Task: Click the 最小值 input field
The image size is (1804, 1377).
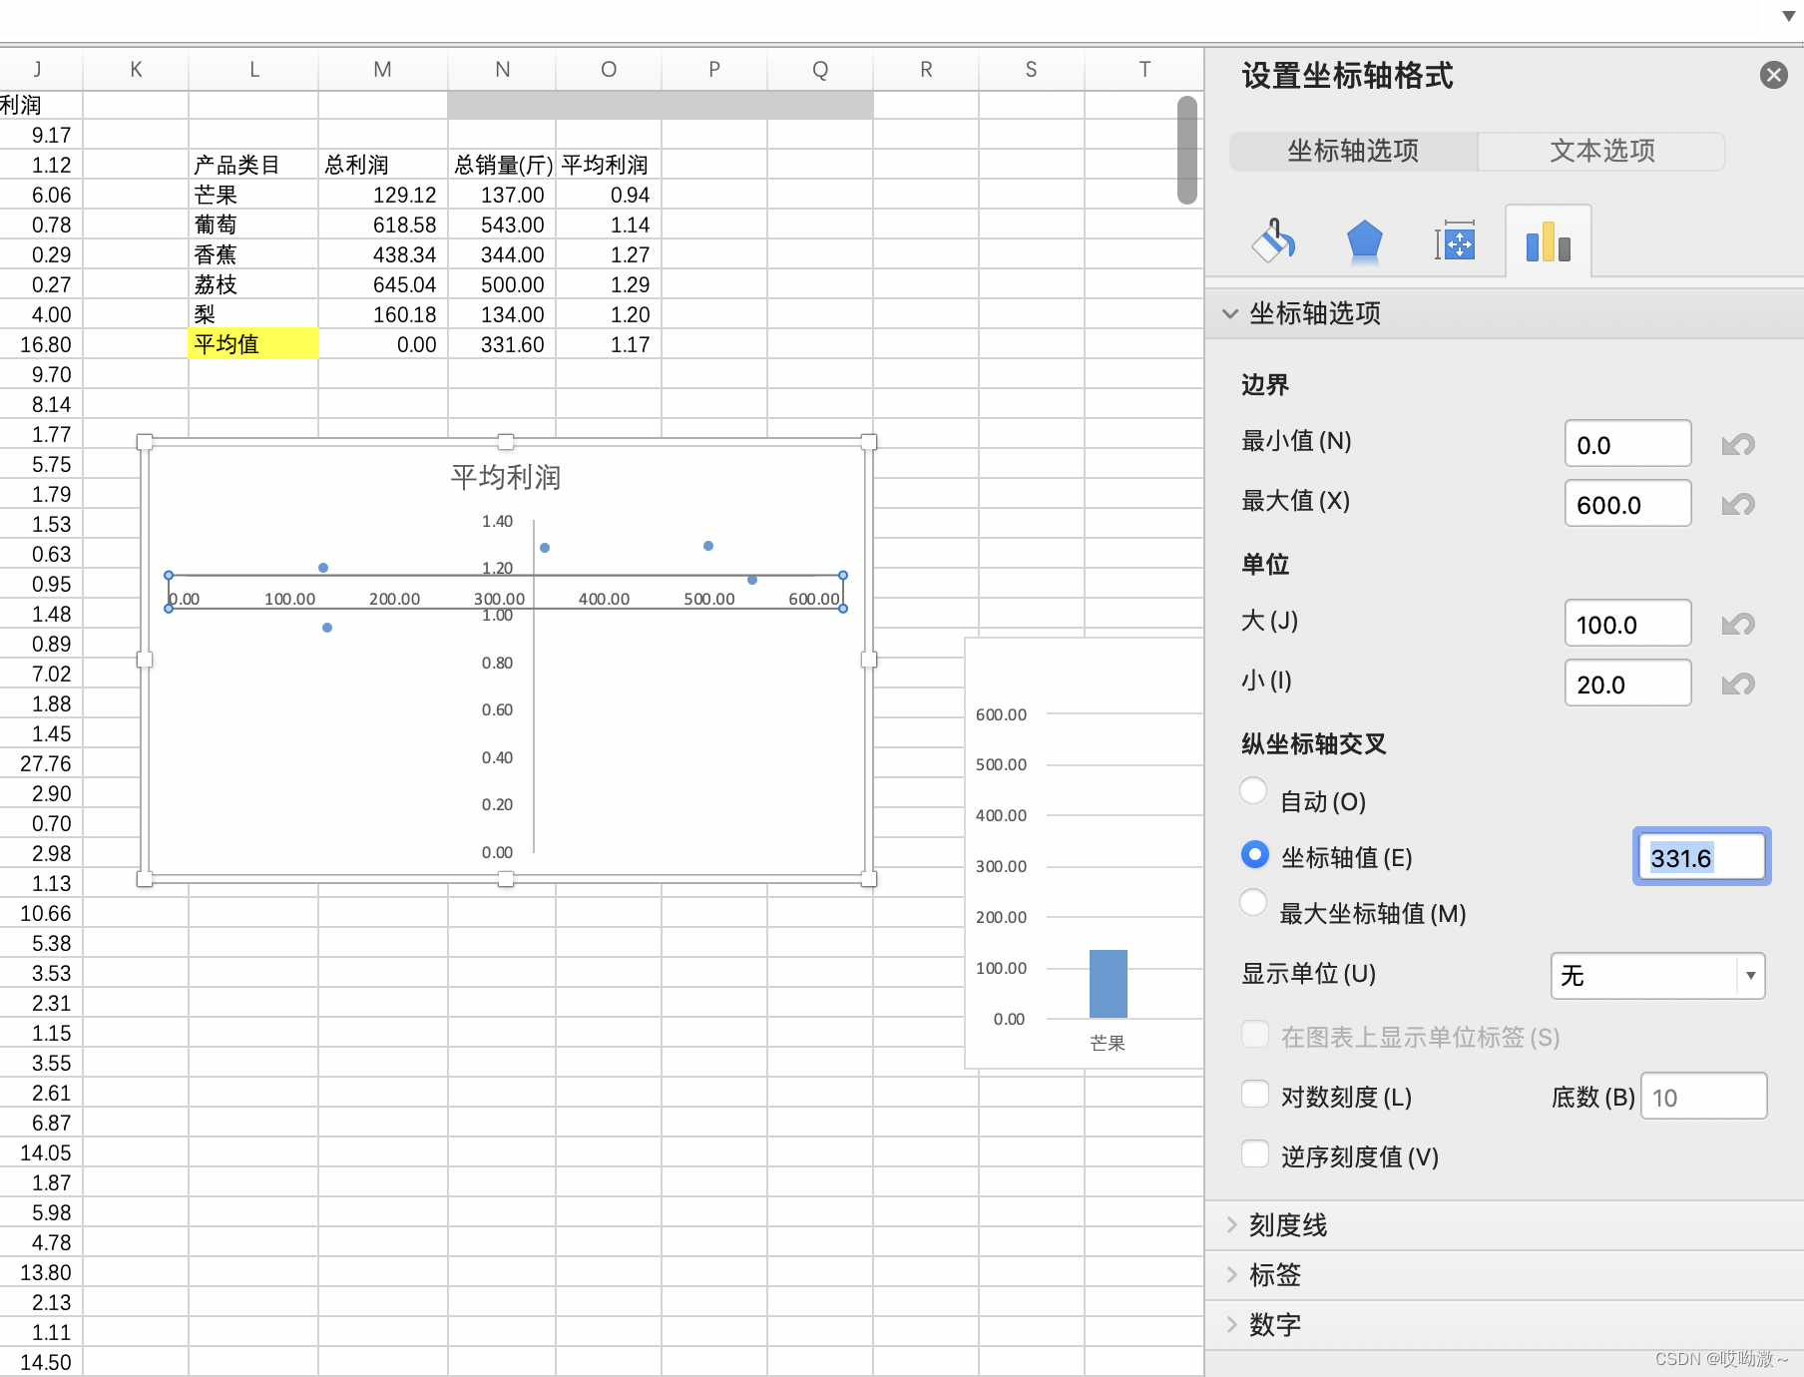Action: [x=1627, y=444]
